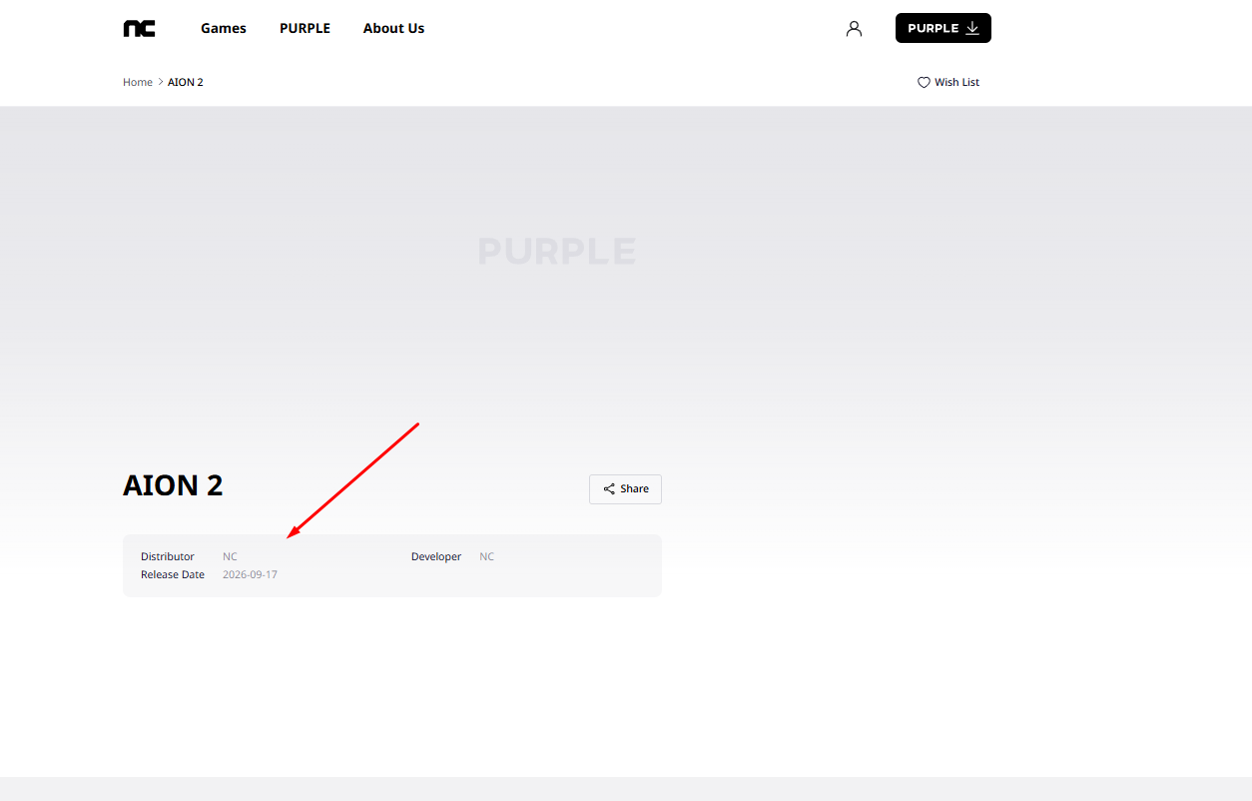1252x801 pixels.
Task: Select the Release Date label
Action: tap(173, 574)
